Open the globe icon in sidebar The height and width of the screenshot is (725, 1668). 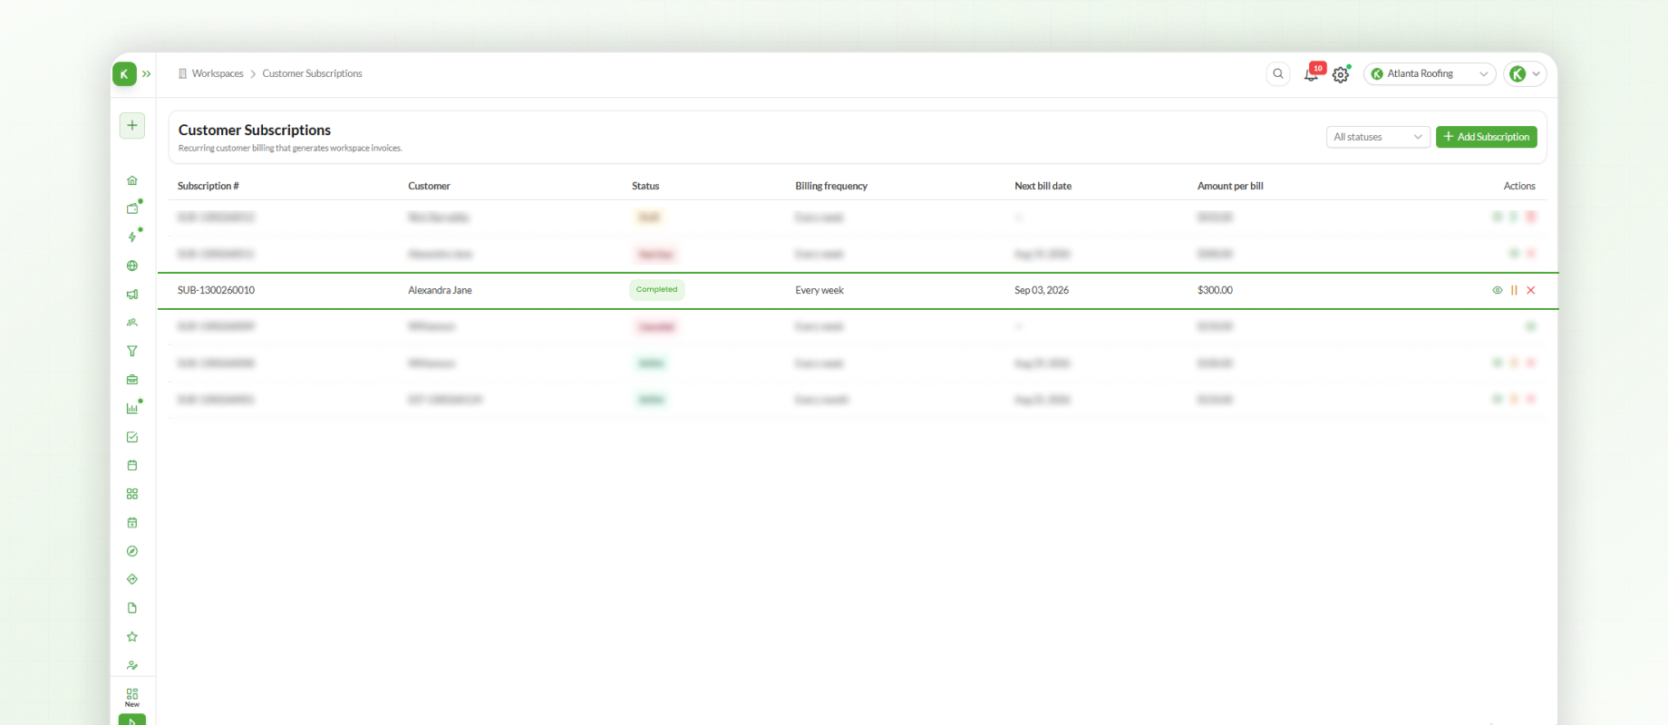[x=132, y=266]
